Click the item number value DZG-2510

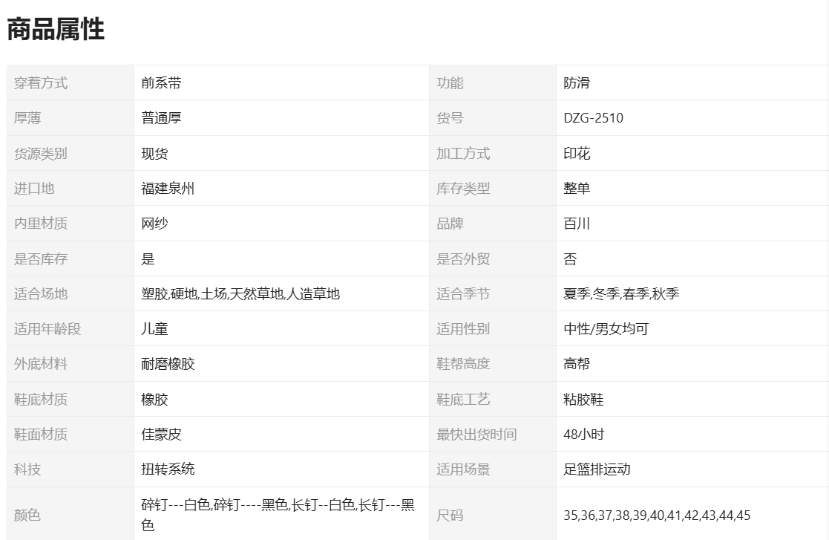pos(593,118)
